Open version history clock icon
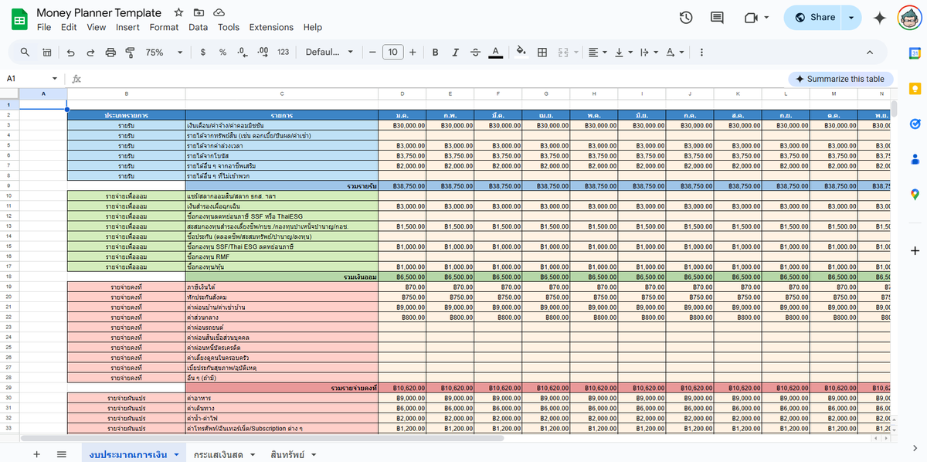 pos(685,18)
